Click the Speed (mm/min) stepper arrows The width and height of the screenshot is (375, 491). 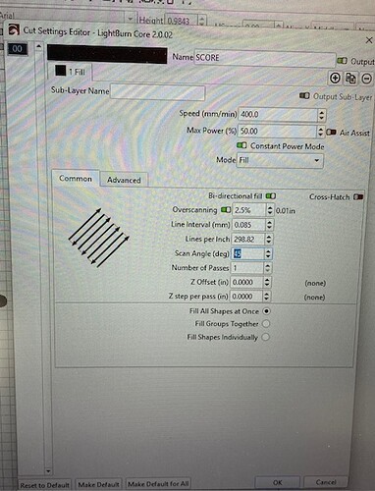coord(321,115)
